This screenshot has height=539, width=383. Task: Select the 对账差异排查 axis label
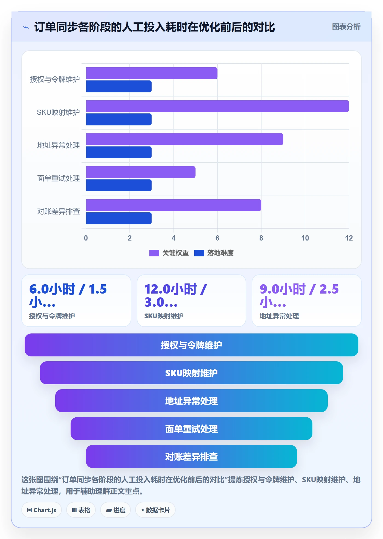click(58, 211)
